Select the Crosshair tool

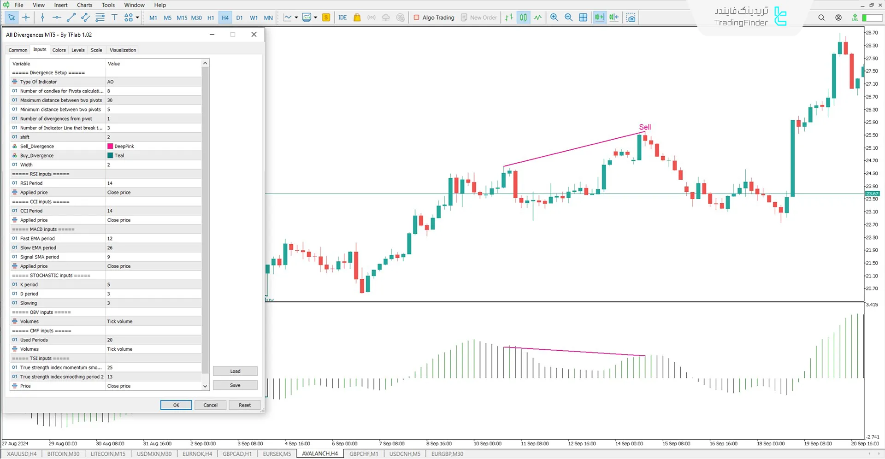tap(26, 17)
